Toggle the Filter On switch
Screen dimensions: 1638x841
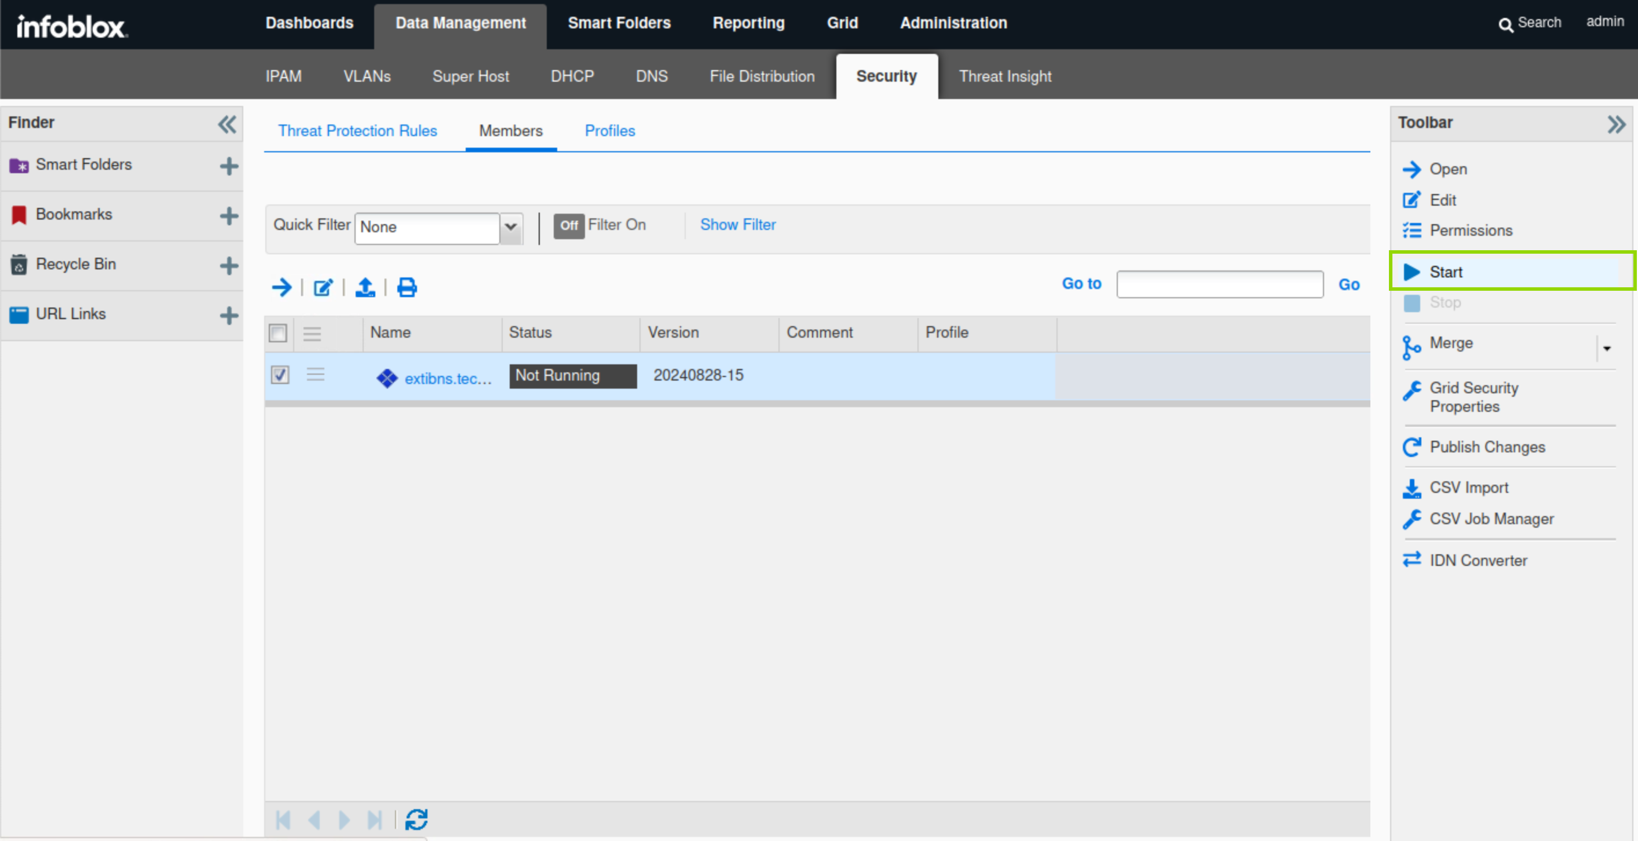(568, 226)
